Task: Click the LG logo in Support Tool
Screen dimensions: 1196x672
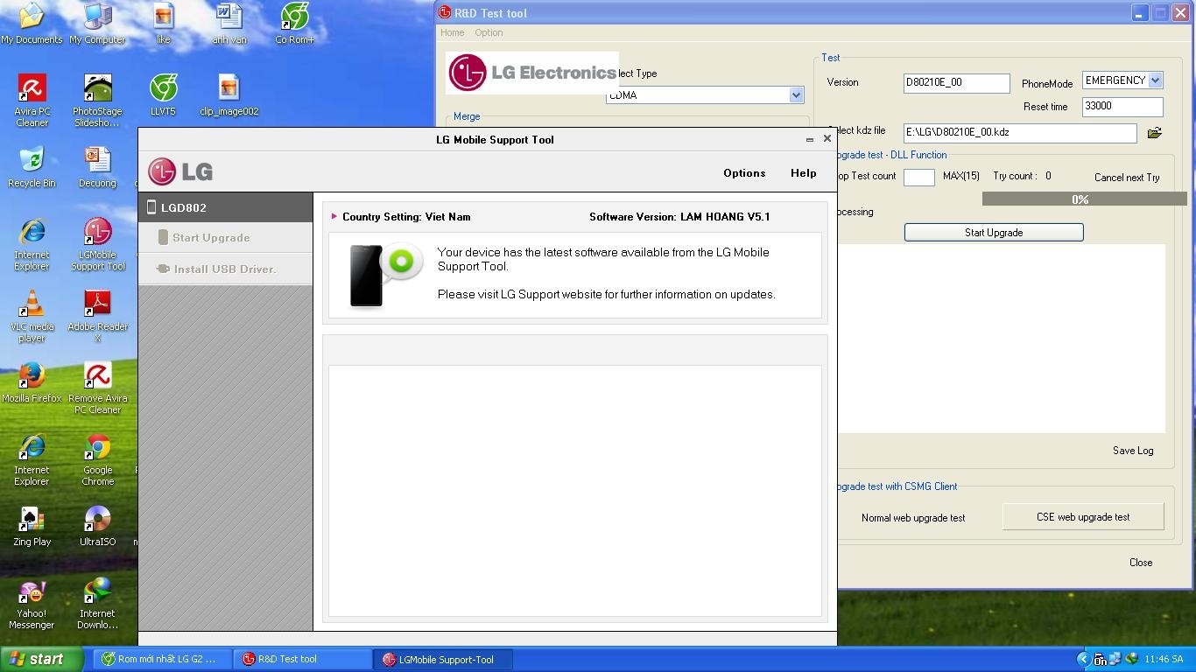Action: 180,171
